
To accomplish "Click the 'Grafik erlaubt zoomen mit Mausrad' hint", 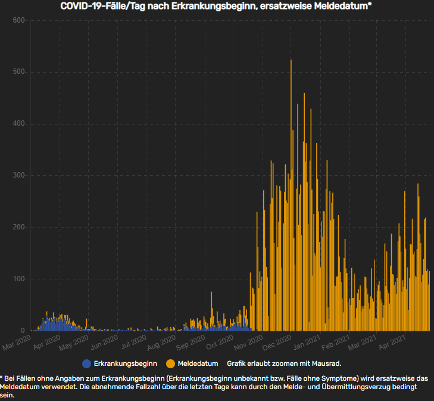I will (x=283, y=363).
